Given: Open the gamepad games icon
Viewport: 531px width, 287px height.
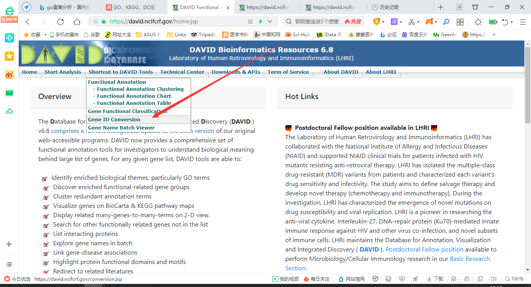Looking at the screenshot, I should pos(429,22).
